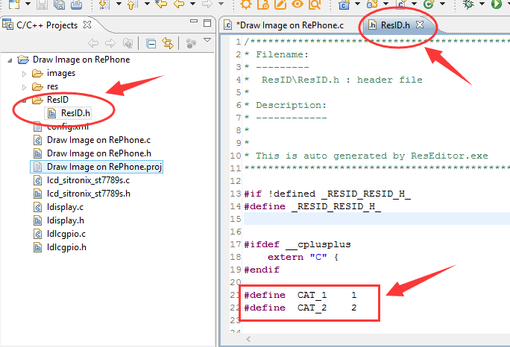Click the Projects panel filters icon
The height and width of the screenshot is (347, 510).
point(191,43)
